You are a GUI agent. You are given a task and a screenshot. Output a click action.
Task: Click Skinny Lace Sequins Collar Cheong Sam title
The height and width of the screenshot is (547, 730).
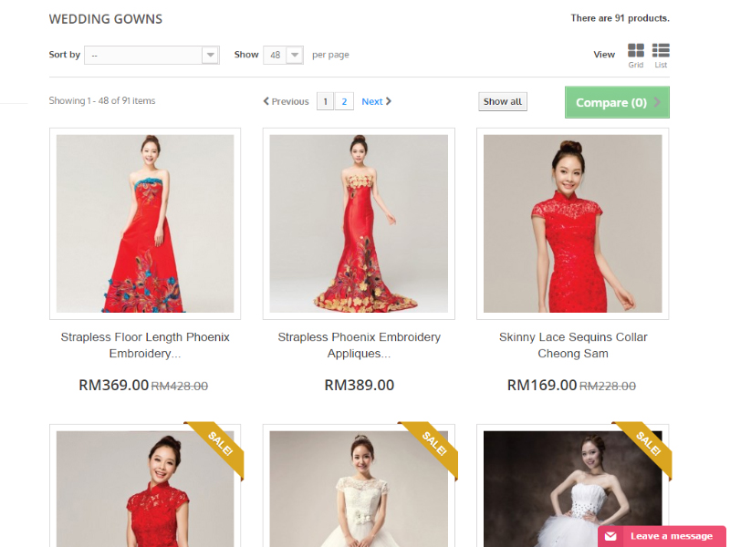pos(573,346)
